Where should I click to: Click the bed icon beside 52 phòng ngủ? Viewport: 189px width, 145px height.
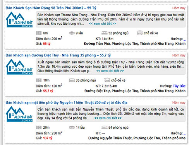tap(104, 33)
